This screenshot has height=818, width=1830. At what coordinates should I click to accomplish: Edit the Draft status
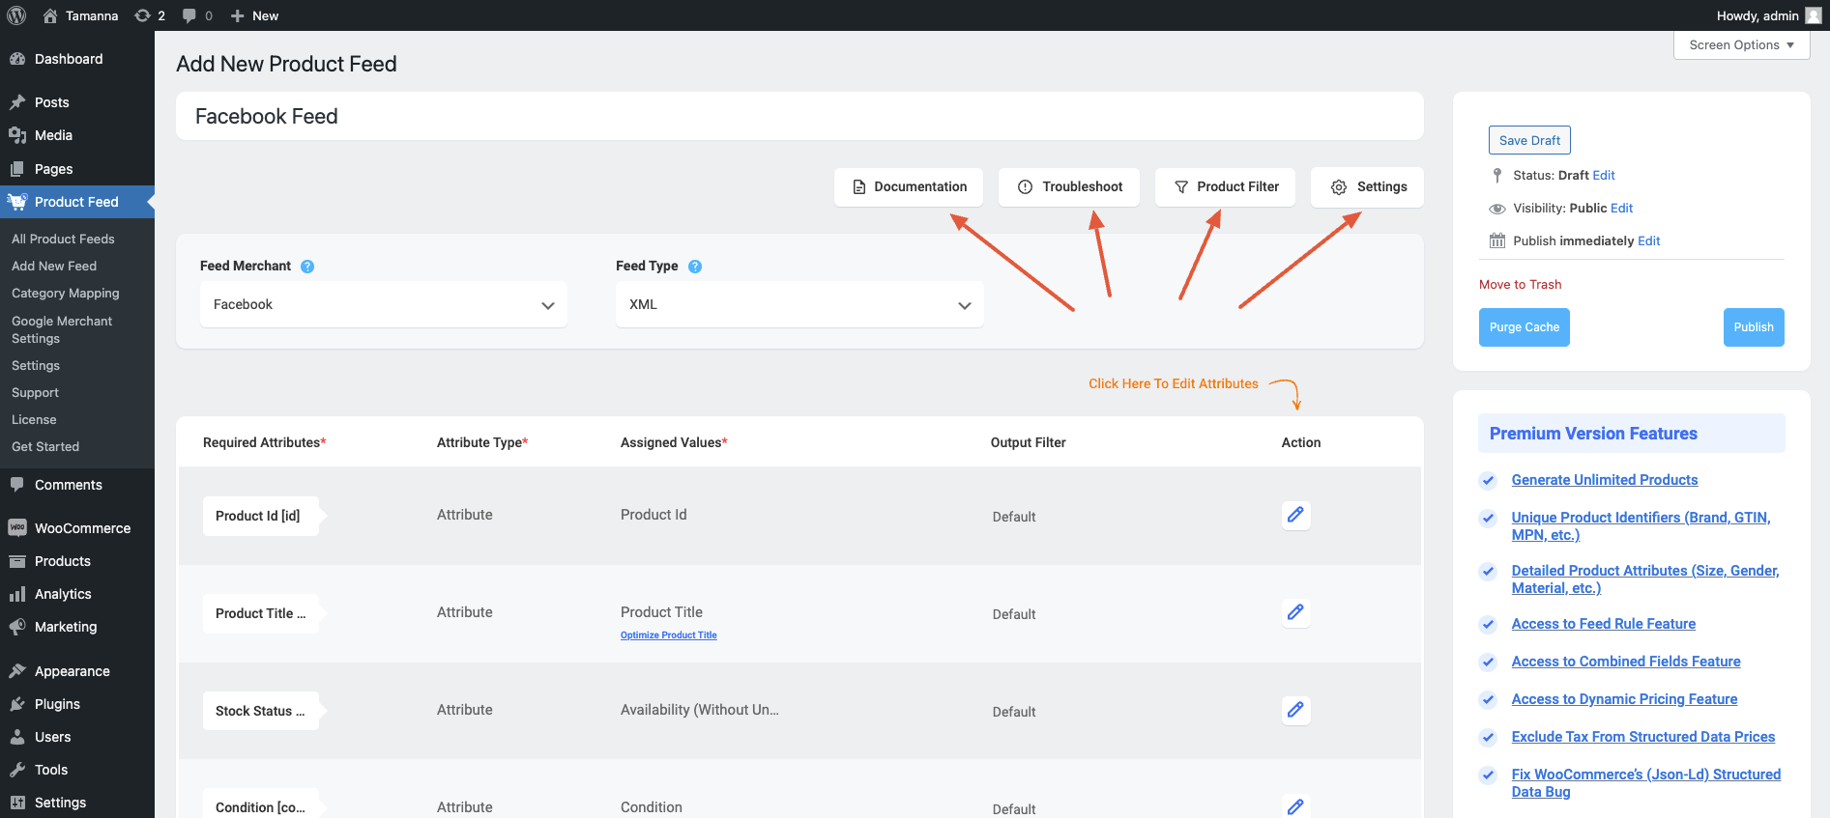(1604, 176)
